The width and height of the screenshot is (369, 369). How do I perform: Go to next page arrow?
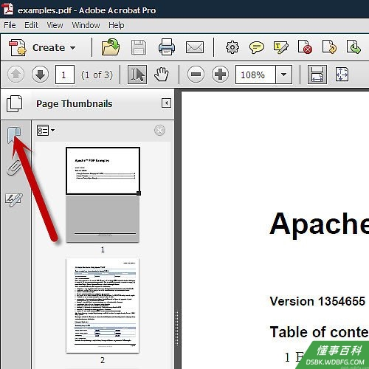40,75
